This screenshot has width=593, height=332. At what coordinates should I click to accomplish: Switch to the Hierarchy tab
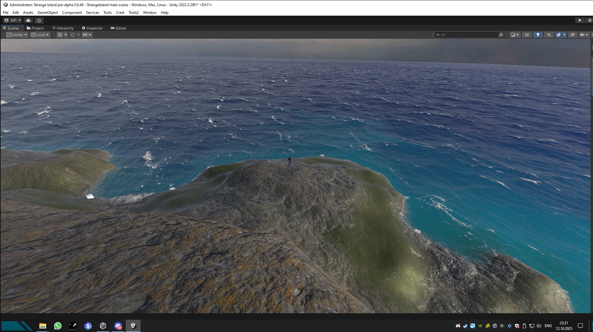[x=63, y=28]
